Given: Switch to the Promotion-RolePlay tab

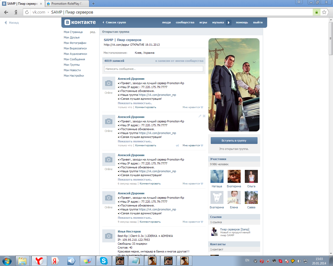Looking at the screenshot, I should (67, 4).
